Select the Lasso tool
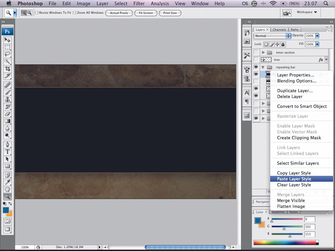This screenshot has height=251, width=335. 7,55
